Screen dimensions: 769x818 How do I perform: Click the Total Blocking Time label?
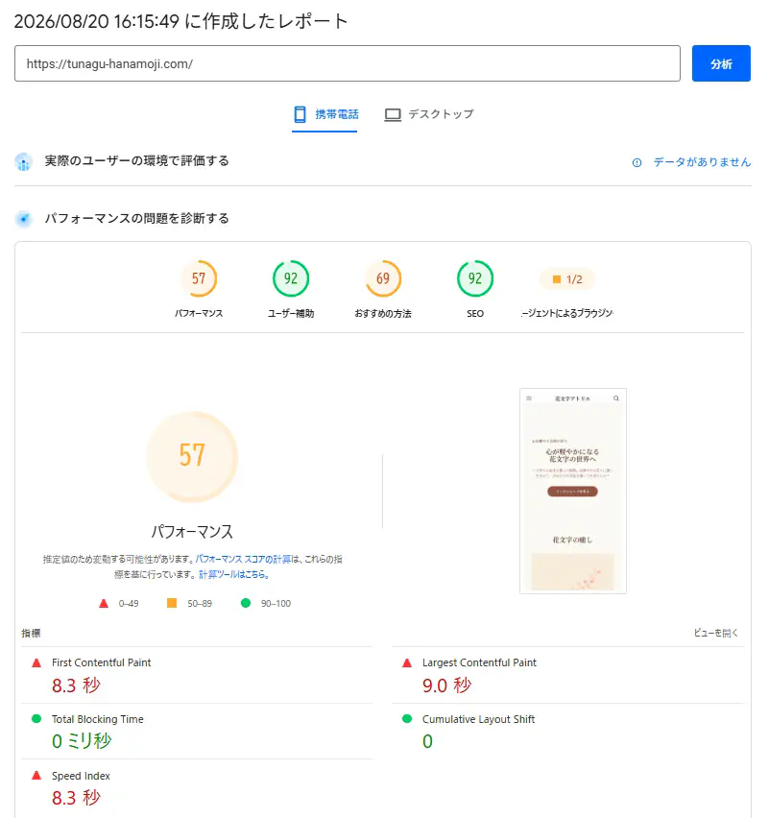pos(98,719)
